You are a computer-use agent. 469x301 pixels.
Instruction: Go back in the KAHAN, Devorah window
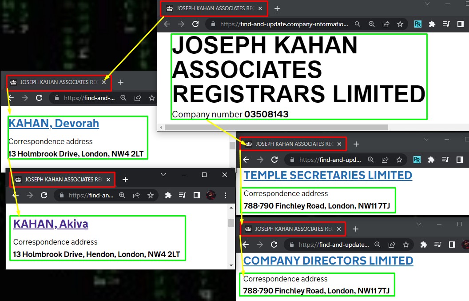11,98
